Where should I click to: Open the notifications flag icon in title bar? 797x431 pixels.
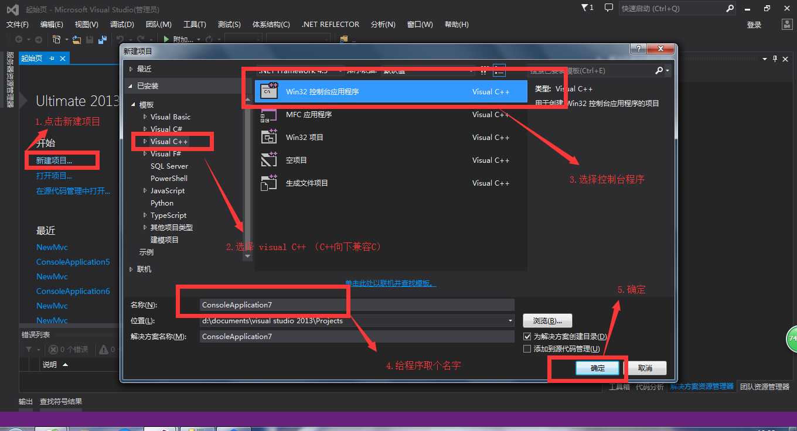587,8
